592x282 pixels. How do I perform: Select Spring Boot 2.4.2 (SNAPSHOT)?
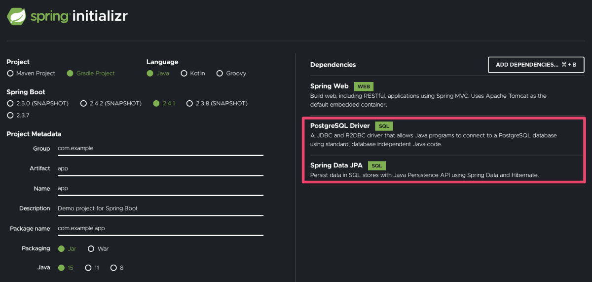(83, 103)
